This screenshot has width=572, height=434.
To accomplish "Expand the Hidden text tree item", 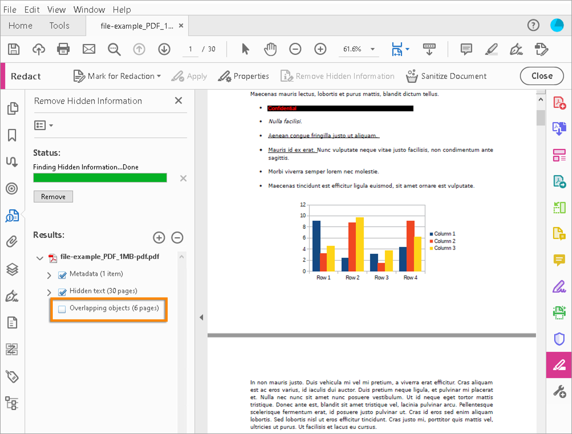I will pyautogui.click(x=49, y=292).
